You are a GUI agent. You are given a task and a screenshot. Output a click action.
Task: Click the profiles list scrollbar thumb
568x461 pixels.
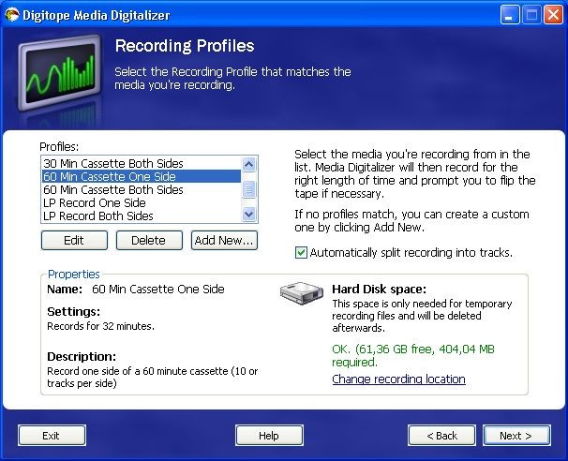(x=249, y=189)
